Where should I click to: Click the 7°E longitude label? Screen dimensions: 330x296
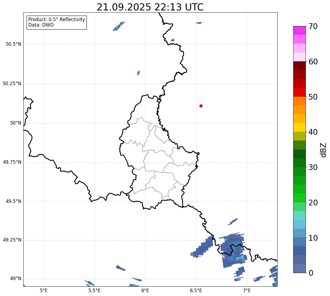(x=247, y=290)
